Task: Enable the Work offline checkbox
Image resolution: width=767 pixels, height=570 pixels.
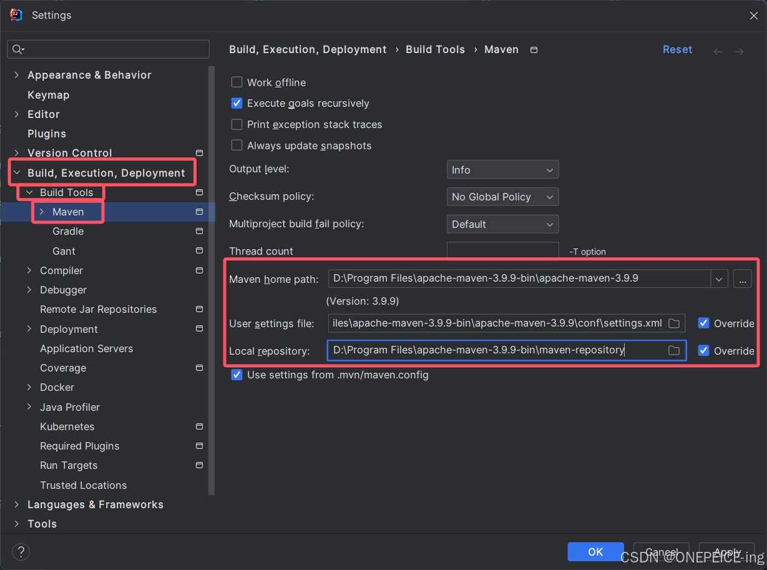Action: [237, 82]
